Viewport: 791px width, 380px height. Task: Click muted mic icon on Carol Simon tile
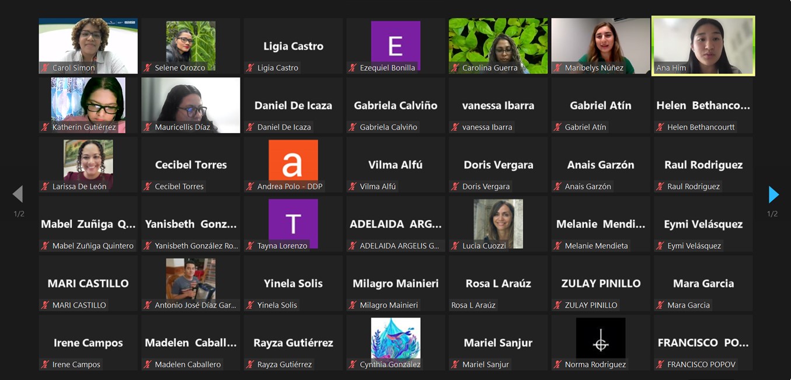tap(45, 68)
